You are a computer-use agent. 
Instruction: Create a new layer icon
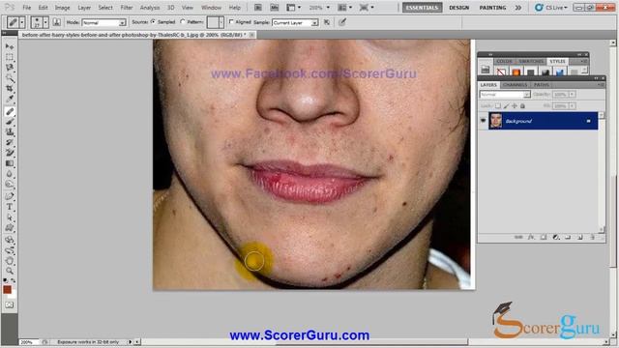[580, 237]
